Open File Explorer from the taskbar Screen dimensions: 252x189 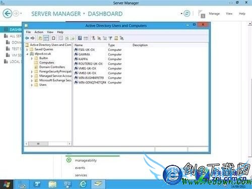(x=52, y=184)
